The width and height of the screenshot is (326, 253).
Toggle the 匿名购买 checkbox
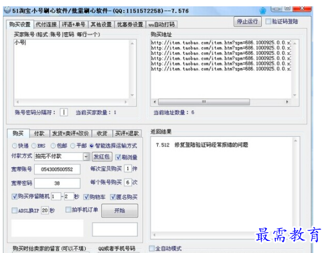(x=113, y=197)
